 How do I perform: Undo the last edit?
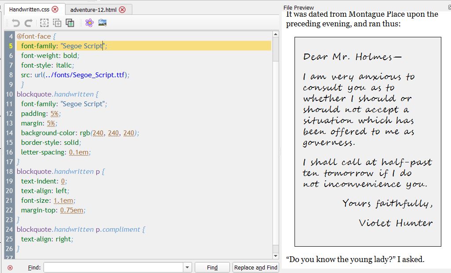click(x=15, y=23)
